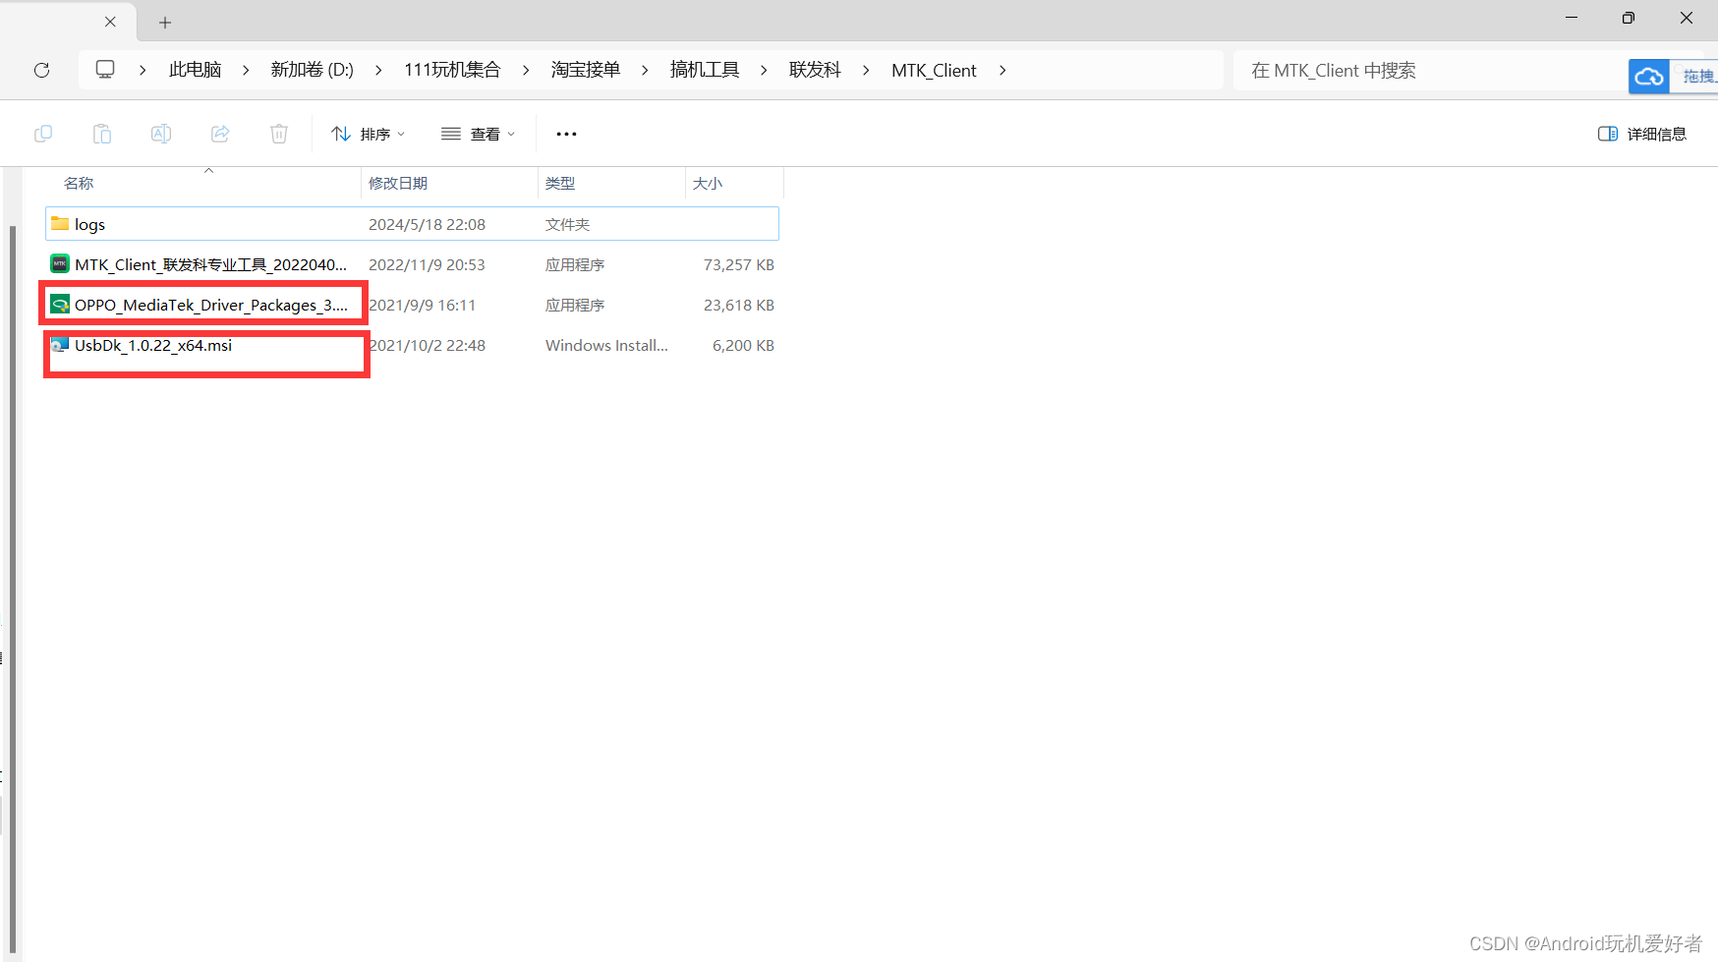
Task: Toggle the 详细信息 details pane
Action: click(1642, 134)
